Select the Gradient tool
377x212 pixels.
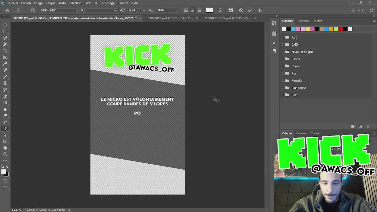tap(5, 103)
